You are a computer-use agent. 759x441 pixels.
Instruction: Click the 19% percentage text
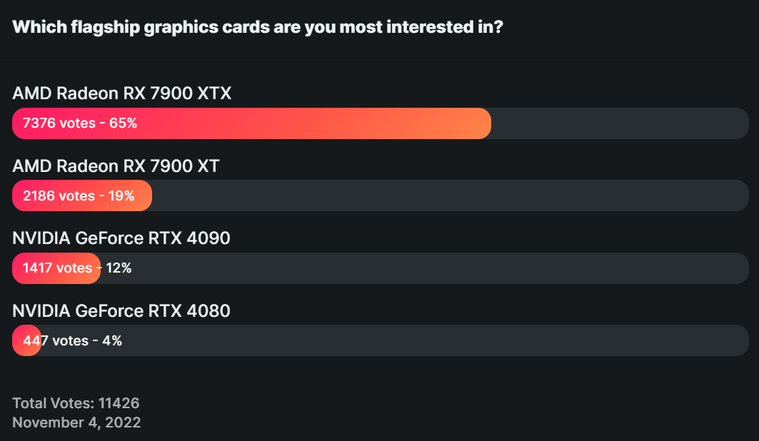pyautogui.click(x=121, y=196)
